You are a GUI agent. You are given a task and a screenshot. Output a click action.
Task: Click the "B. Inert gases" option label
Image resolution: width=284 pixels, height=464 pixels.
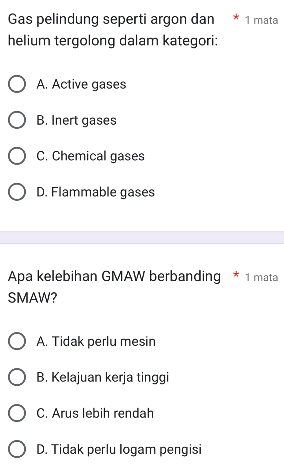[x=76, y=120]
